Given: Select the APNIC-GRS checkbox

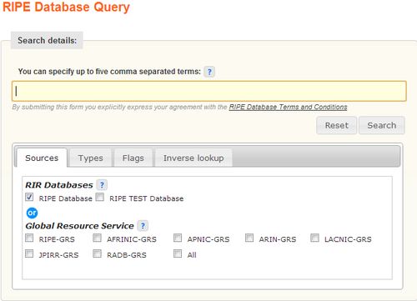Looking at the screenshot, I should point(178,238).
